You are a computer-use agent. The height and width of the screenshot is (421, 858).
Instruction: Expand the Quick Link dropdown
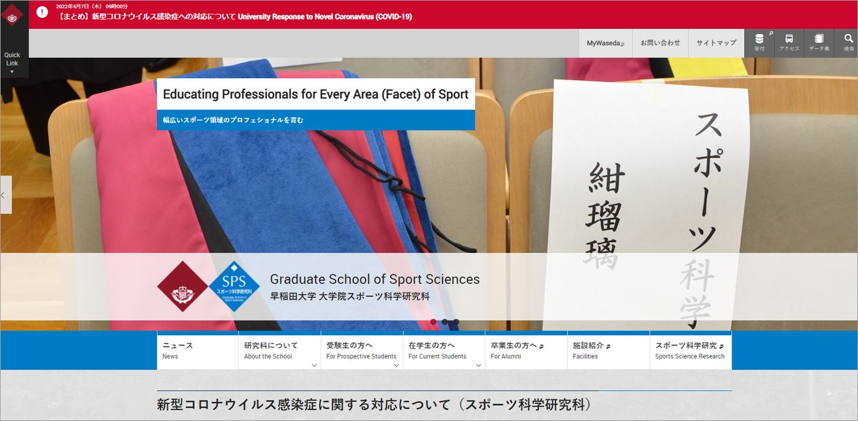click(12, 63)
